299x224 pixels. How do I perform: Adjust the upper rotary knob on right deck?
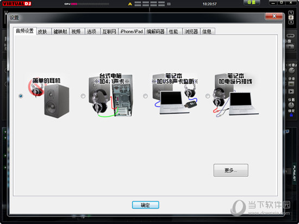(x=291, y=71)
